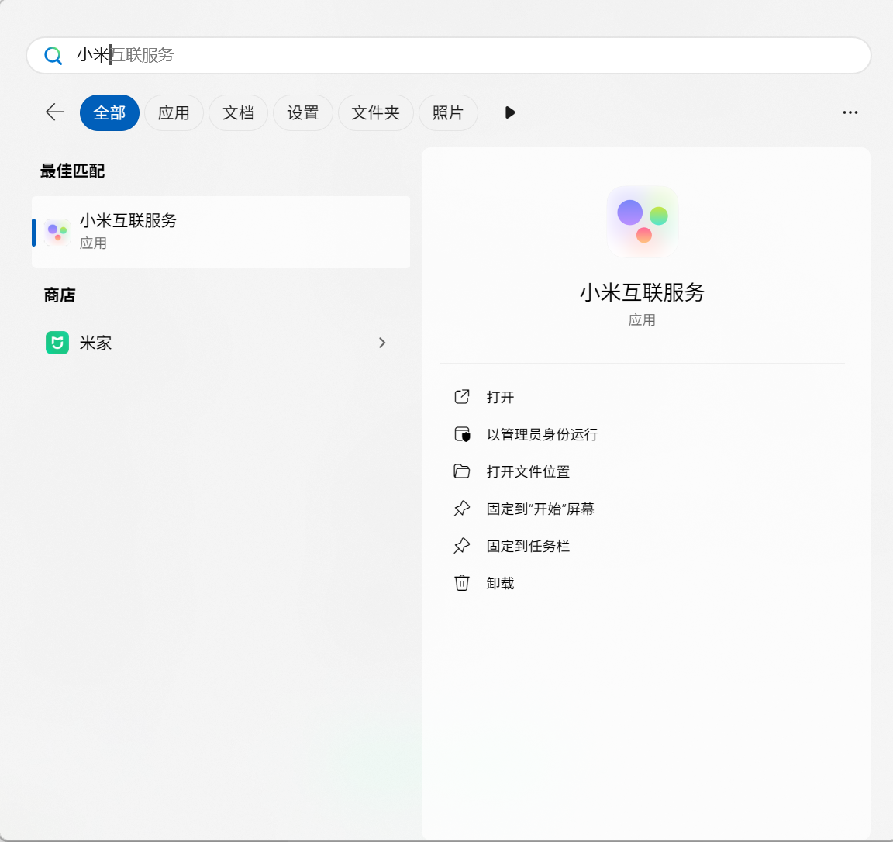Switch to the 应用 filter tab

(174, 112)
